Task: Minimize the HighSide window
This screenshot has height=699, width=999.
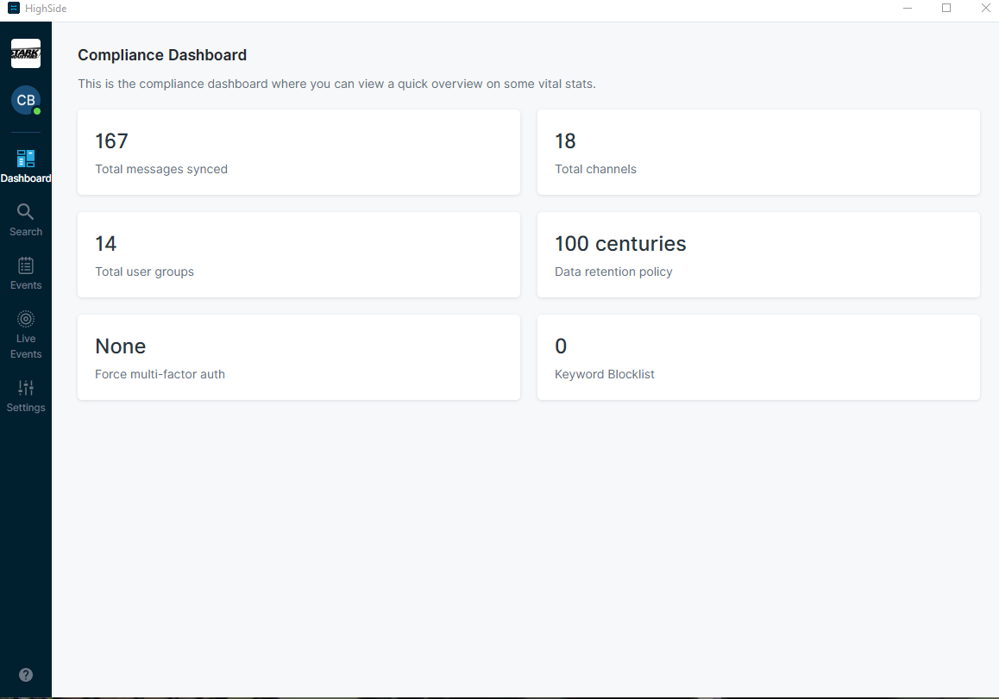Action: pyautogui.click(x=908, y=9)
